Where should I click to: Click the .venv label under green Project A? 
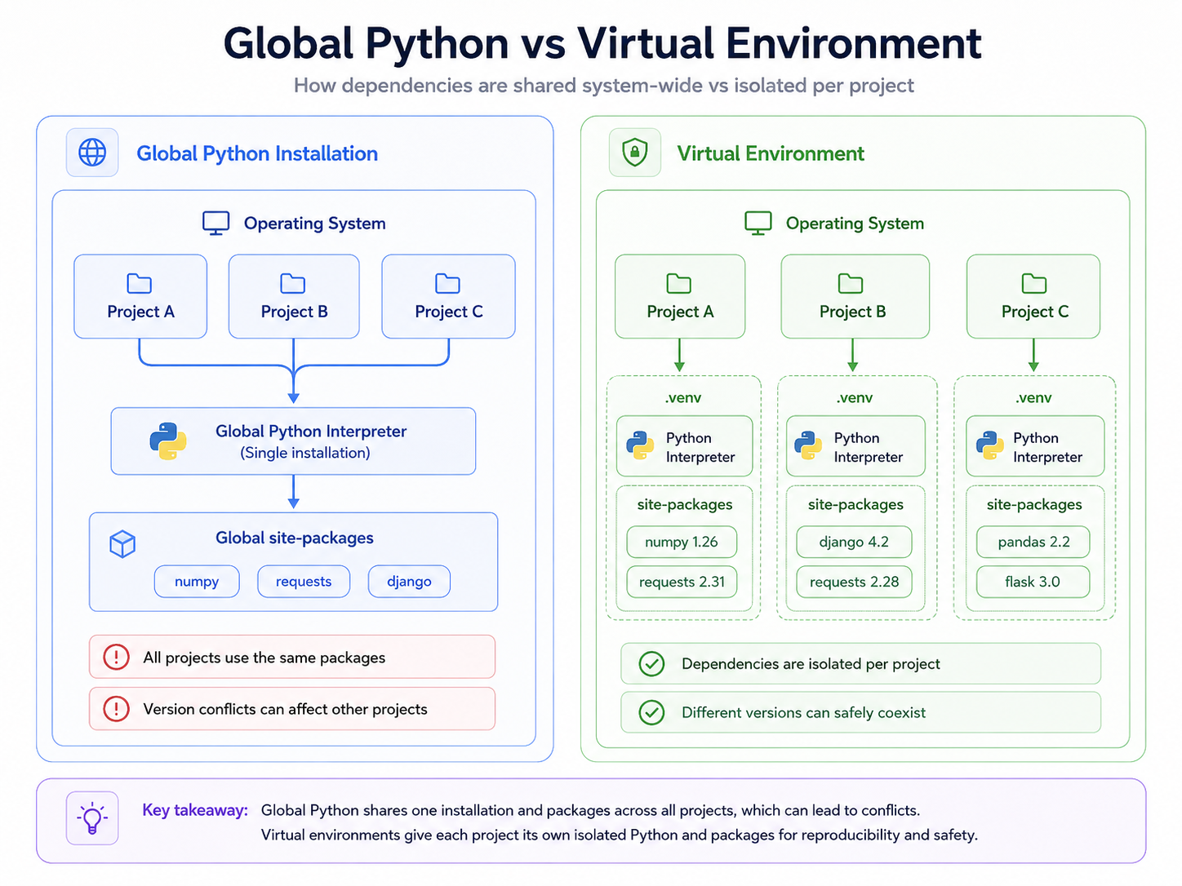[683, 398]
